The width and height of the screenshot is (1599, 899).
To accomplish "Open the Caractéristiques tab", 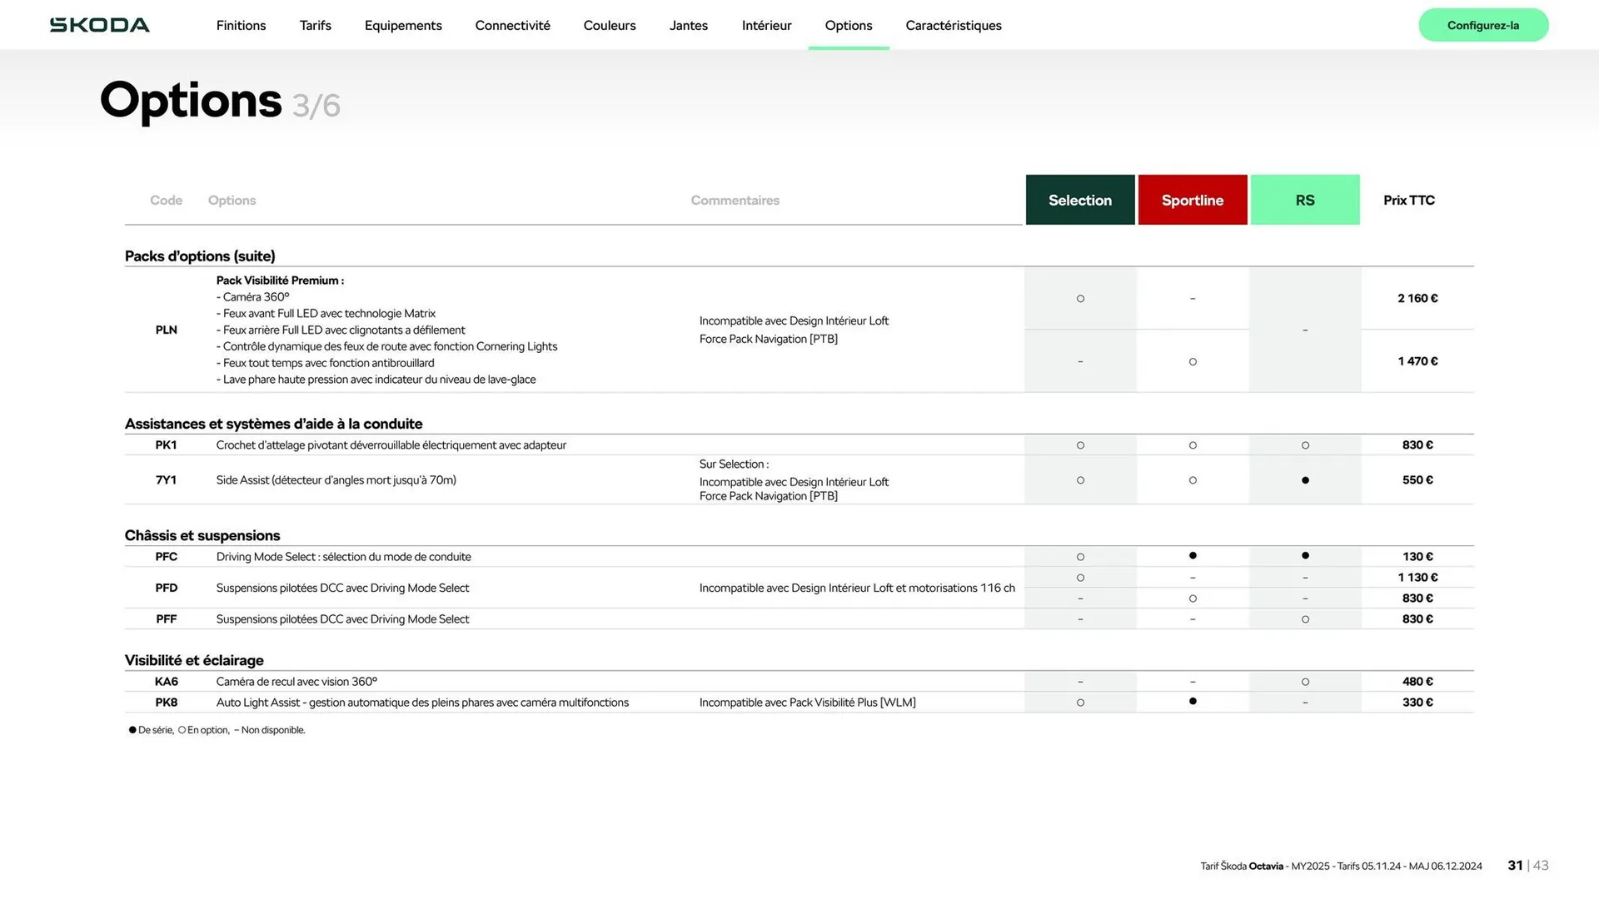I will point(953,25).
